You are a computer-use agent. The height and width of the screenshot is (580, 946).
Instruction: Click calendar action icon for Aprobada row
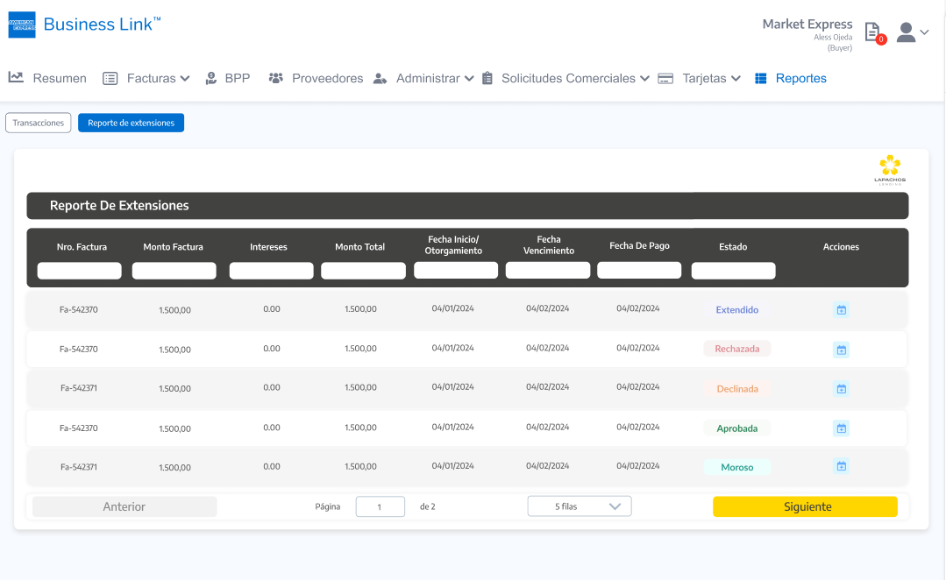(x=841, y=428)
